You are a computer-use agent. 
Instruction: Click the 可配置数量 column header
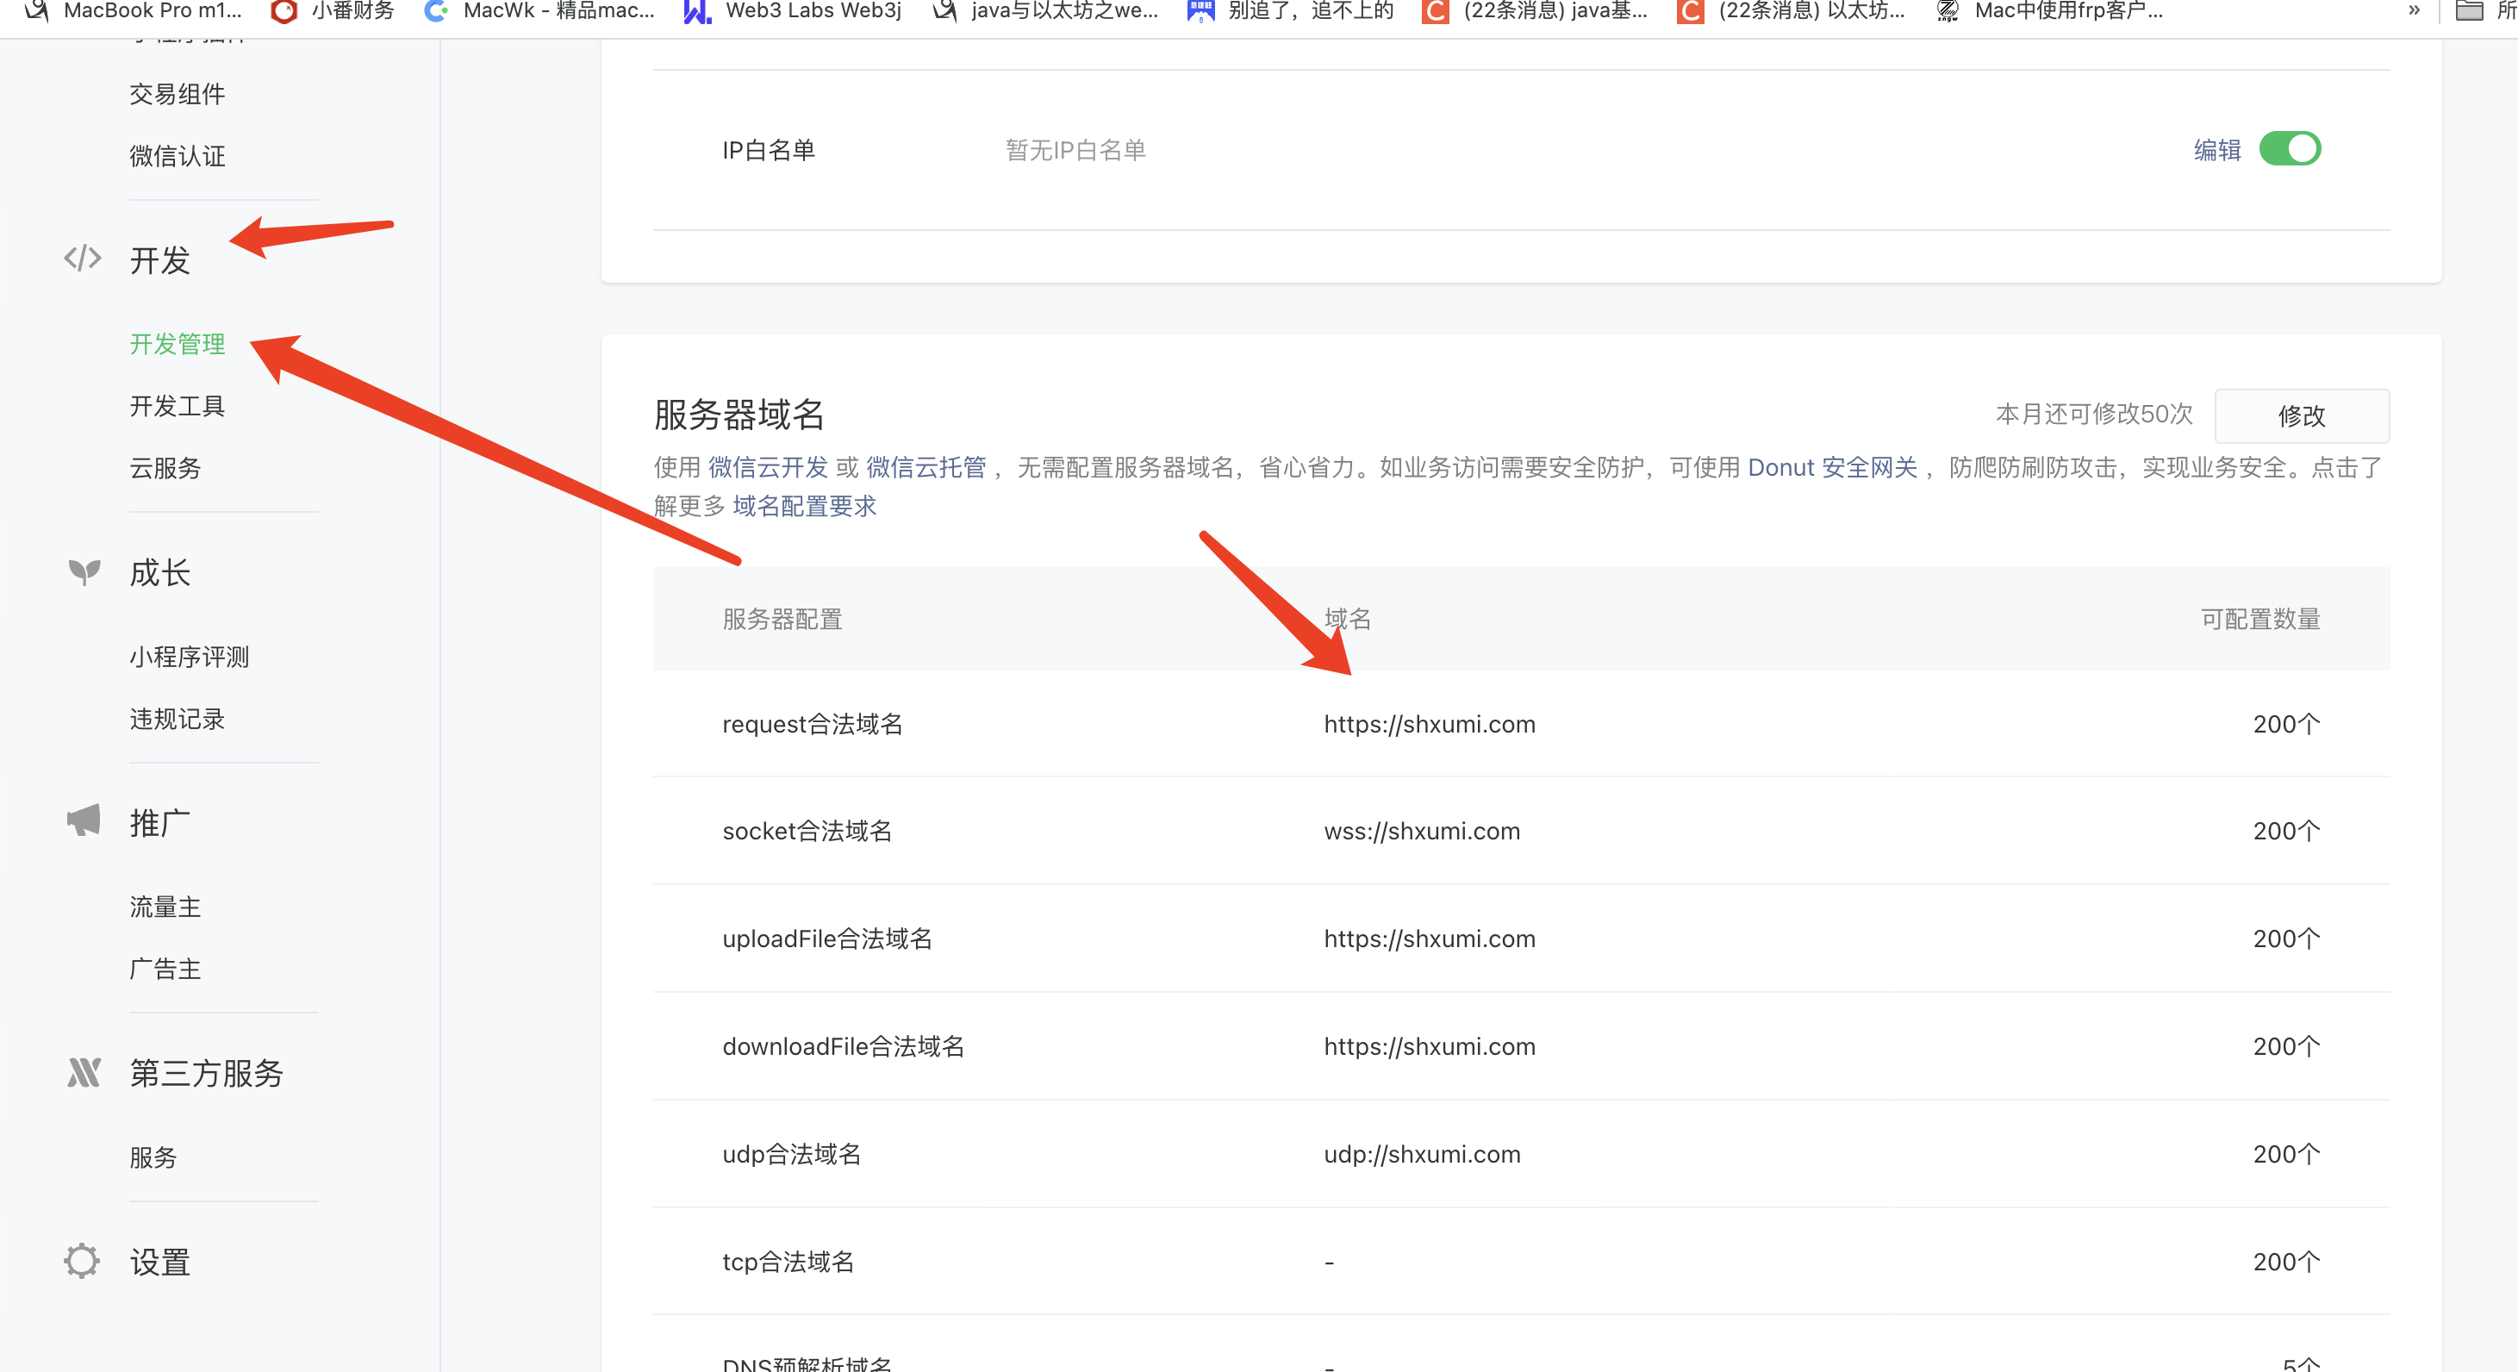click(2260, 619)
